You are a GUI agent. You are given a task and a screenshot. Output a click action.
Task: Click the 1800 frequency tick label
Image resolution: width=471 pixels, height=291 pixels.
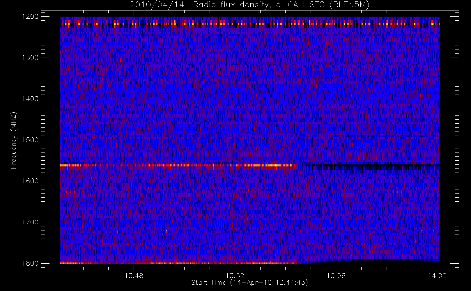tap(30, 263)
